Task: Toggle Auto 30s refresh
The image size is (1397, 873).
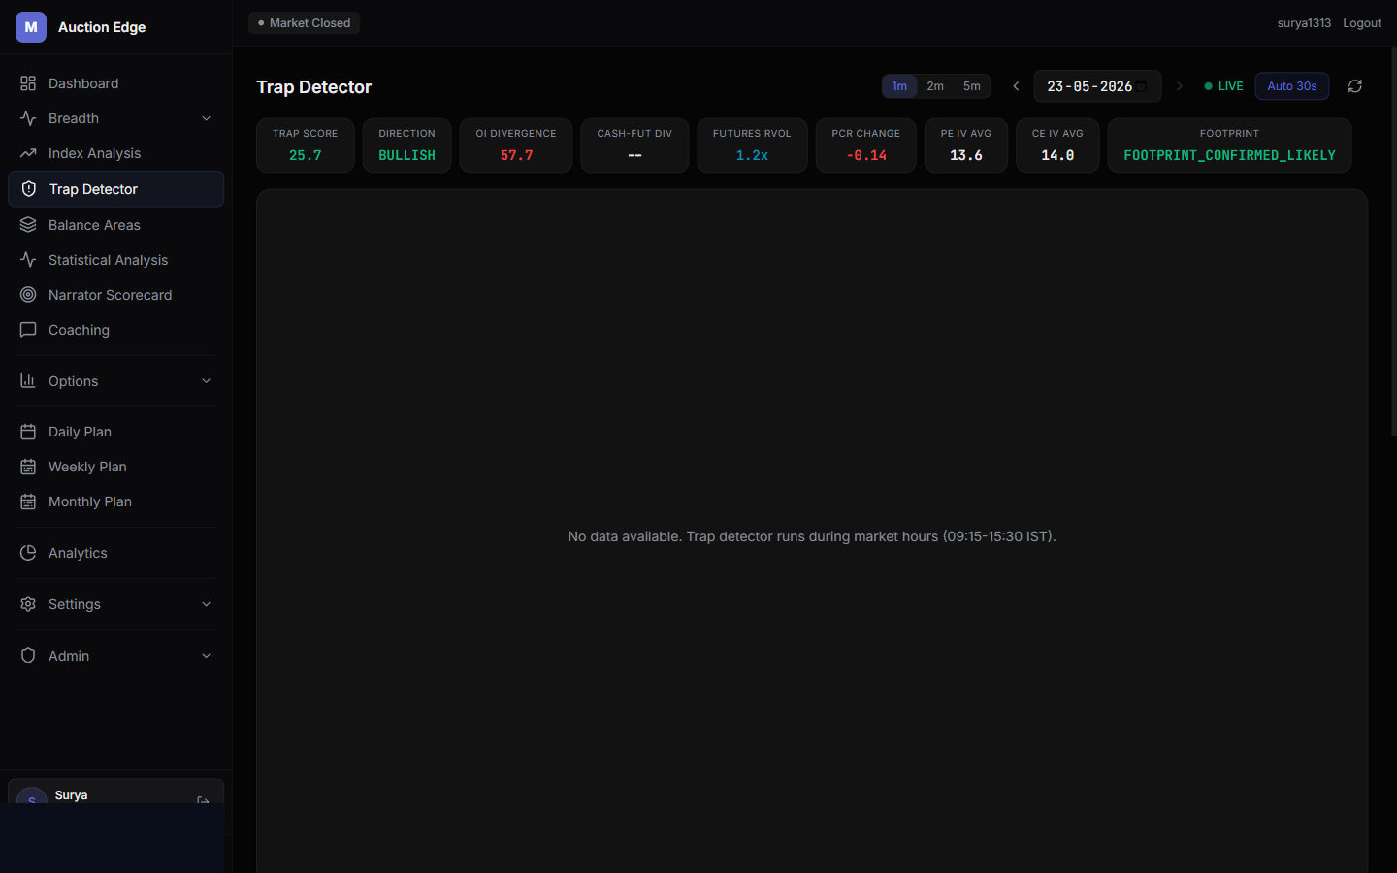Action: click(x=1292, y=86)
